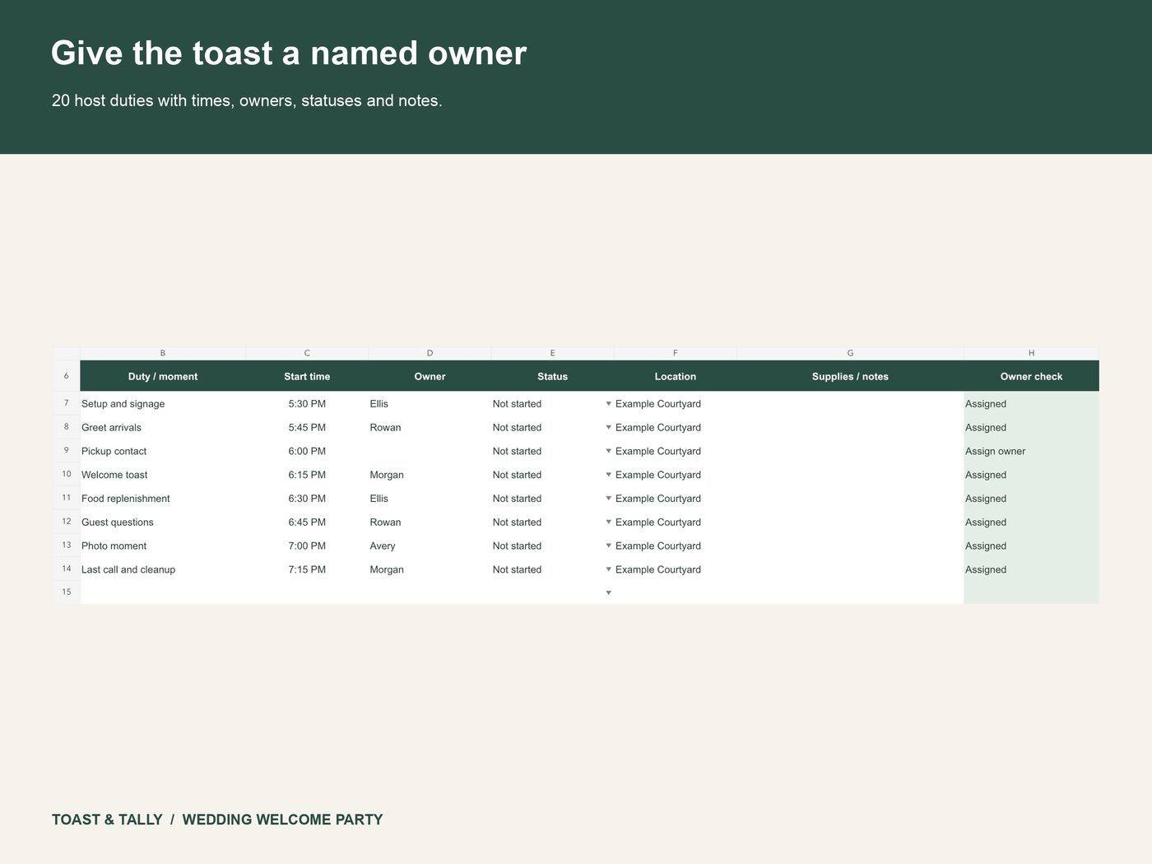1152x864 pixels.
Task: Click the "Supplies / notes" header cell
Action: coord(850,376)
